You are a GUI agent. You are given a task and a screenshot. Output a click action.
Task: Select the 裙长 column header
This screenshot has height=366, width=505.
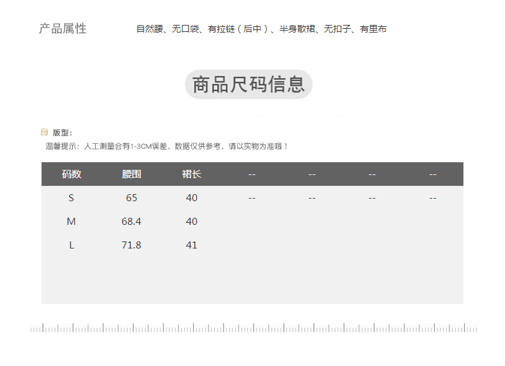192,174
